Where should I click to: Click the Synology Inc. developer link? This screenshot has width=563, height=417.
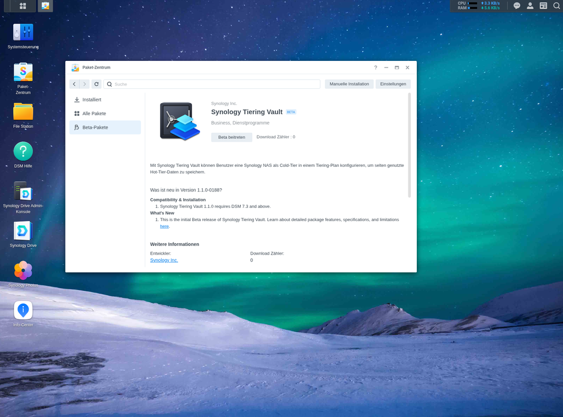point(164,260)
